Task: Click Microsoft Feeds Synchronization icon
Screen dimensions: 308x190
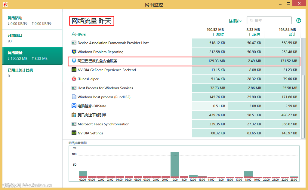Action: (74, 124)
